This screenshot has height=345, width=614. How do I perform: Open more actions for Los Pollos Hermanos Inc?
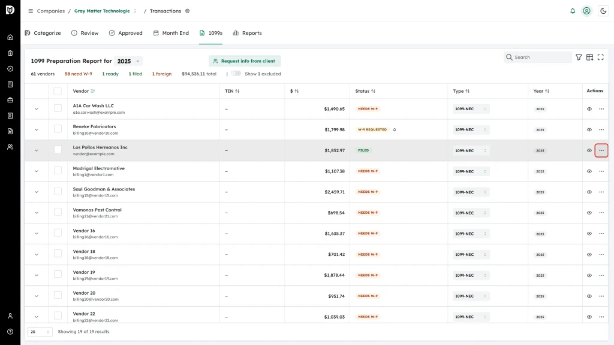601,150
